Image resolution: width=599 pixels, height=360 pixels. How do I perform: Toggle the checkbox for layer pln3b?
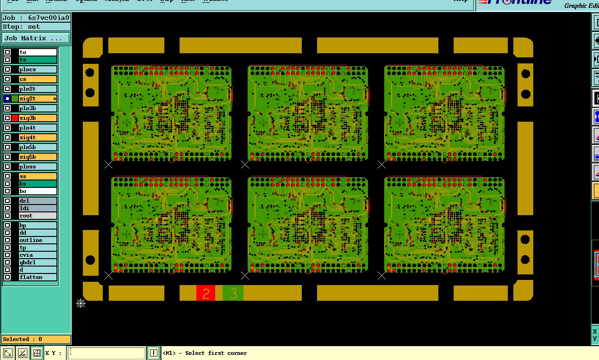pos(7,108)
